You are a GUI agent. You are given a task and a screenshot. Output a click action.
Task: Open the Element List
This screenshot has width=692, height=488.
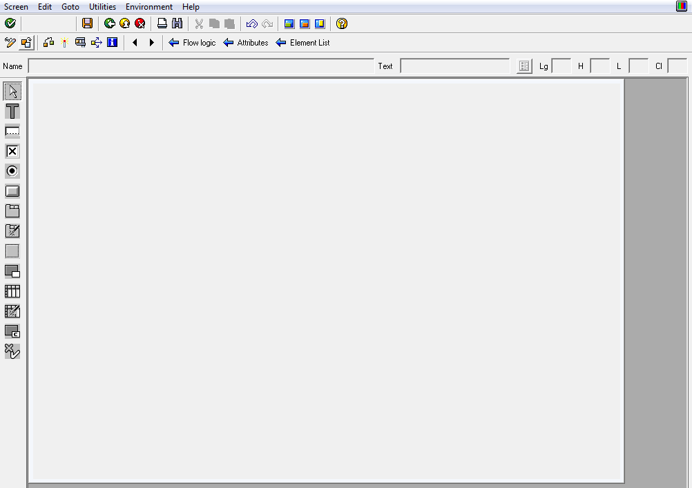click(302, 42)
